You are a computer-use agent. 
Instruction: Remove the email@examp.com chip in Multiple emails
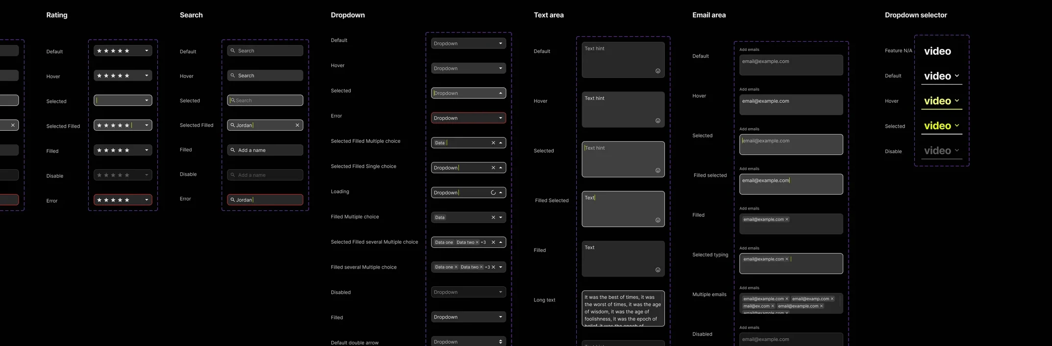(x=832, y=299)
